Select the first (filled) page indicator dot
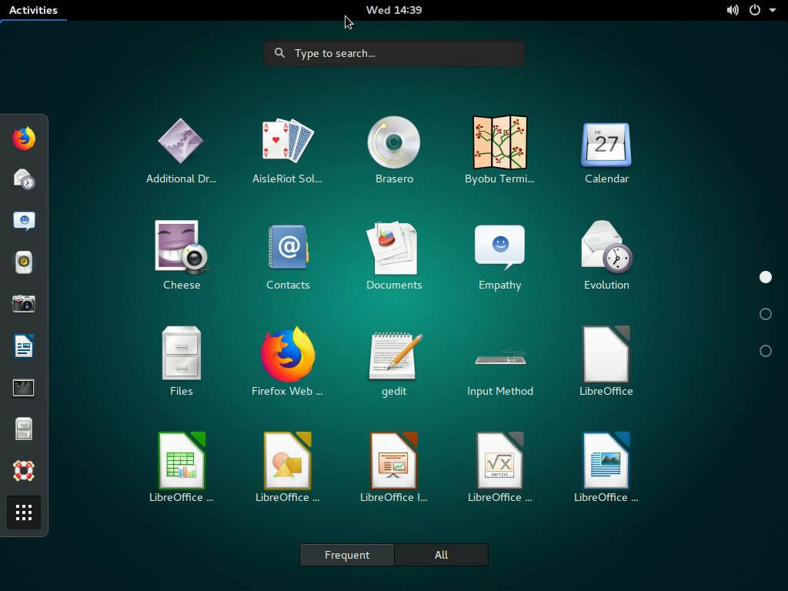The width and height of the screenshot is (788, 591). [766, 277]
